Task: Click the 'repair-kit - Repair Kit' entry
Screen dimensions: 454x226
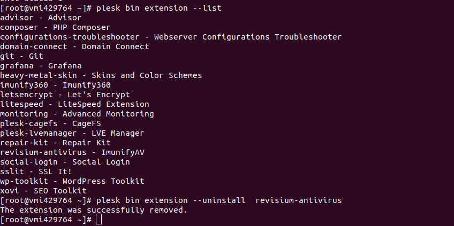Action: [55, 143]
